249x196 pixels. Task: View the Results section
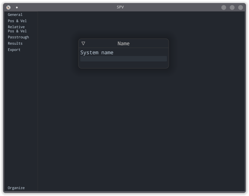[x=15, y=43]
